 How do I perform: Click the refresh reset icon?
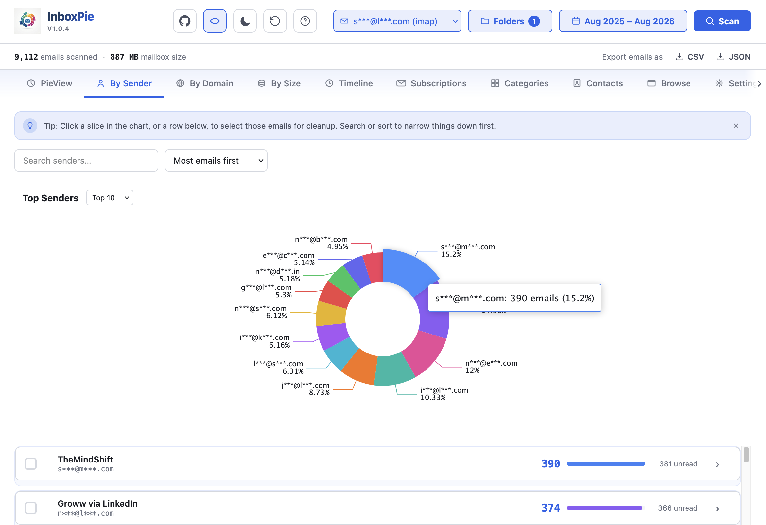coord(275,21)
